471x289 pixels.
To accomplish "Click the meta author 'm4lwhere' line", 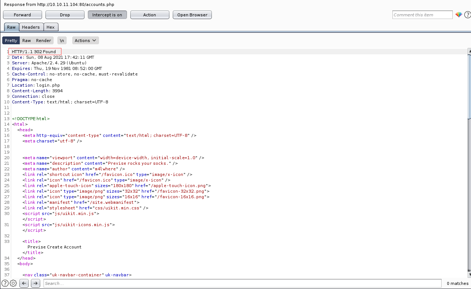I will click(x=74, y=169).
